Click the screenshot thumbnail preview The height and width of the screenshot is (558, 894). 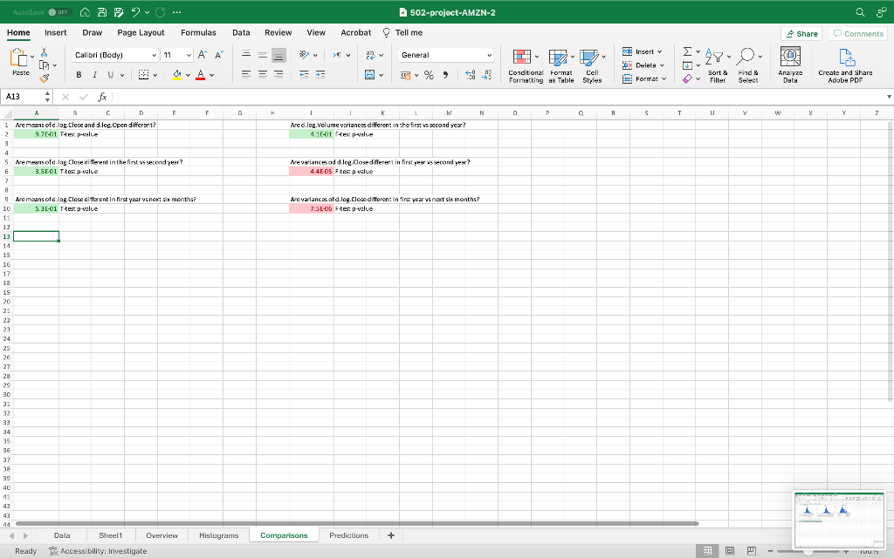839,520
